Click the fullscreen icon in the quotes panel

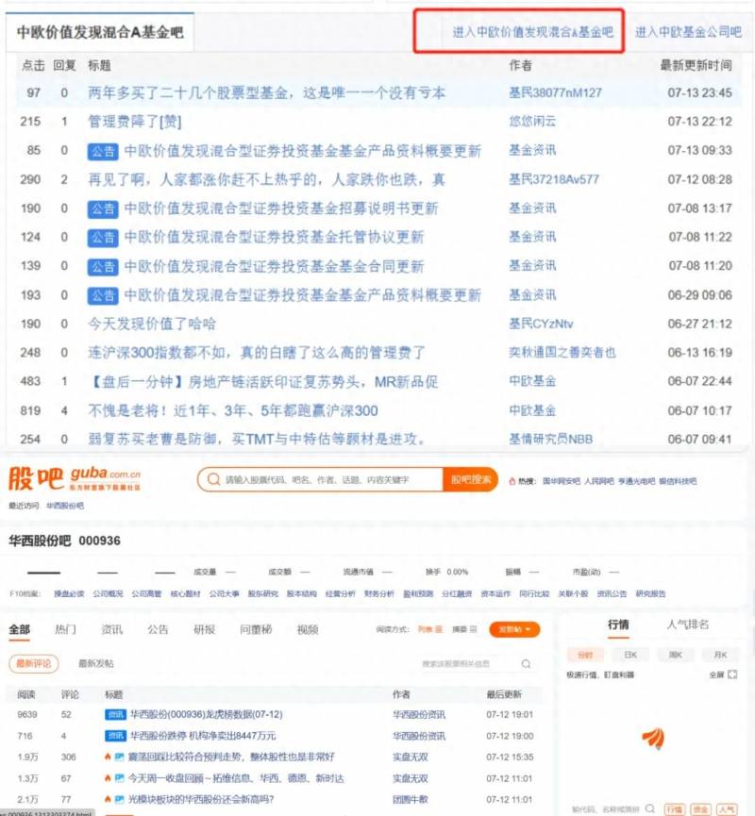pos(732,674)
